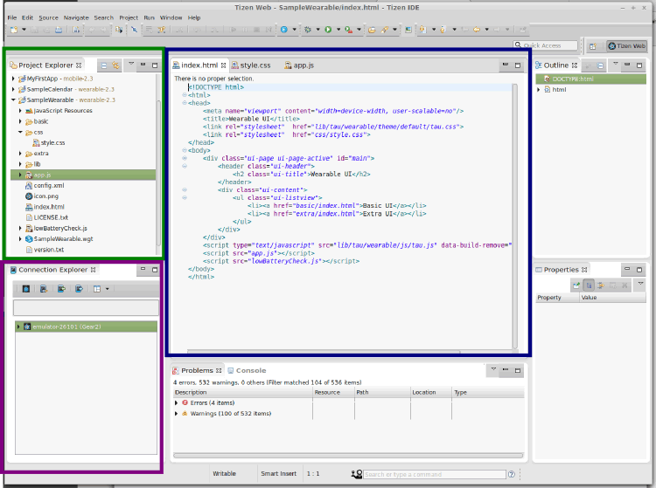Open the Debug button dropdown arrow
Screen dimensions: 656x488
318,30
